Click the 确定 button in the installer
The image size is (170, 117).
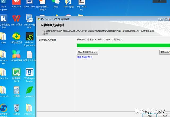[x=150, y=115]
